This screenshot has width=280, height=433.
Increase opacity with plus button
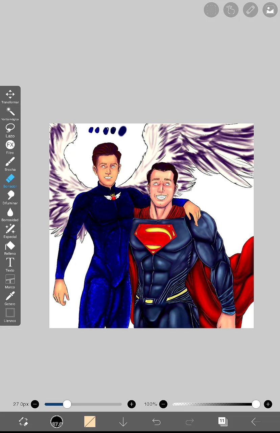click(x=268, y=404)
